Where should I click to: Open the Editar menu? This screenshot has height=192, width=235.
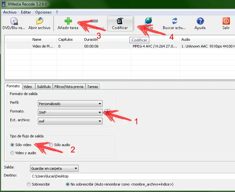(x=26, y=12)
